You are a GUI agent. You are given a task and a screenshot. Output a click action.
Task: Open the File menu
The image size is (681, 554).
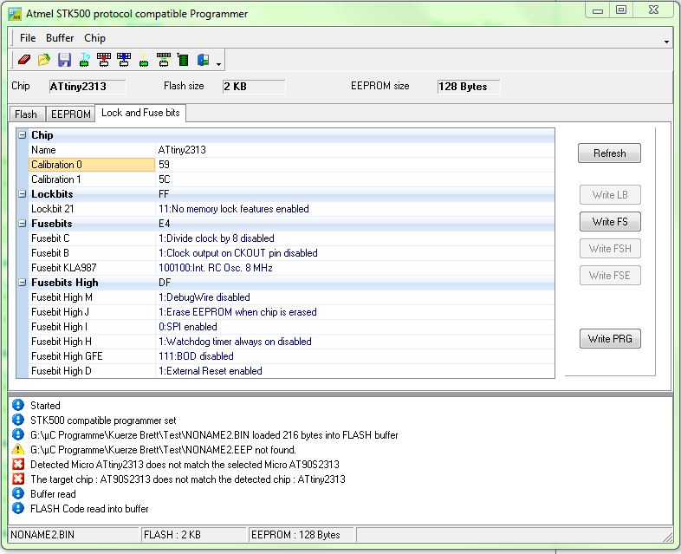[28, 38]
